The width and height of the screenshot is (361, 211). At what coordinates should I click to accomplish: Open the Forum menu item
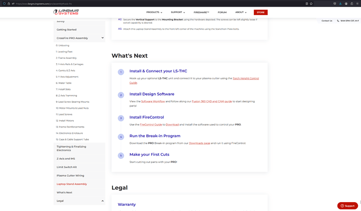tap(222, 12)
